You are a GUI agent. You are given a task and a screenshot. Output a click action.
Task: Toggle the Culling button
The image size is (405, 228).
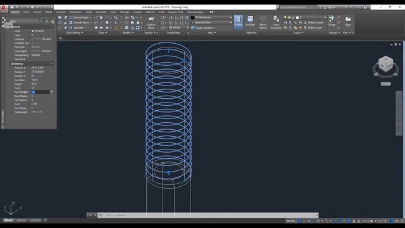pos(238,22)
